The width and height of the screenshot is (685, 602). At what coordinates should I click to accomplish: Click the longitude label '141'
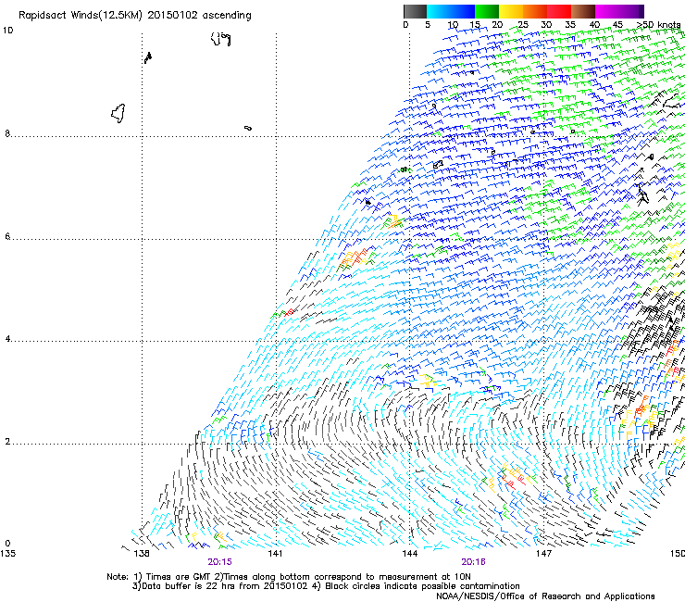click(275, 554)
